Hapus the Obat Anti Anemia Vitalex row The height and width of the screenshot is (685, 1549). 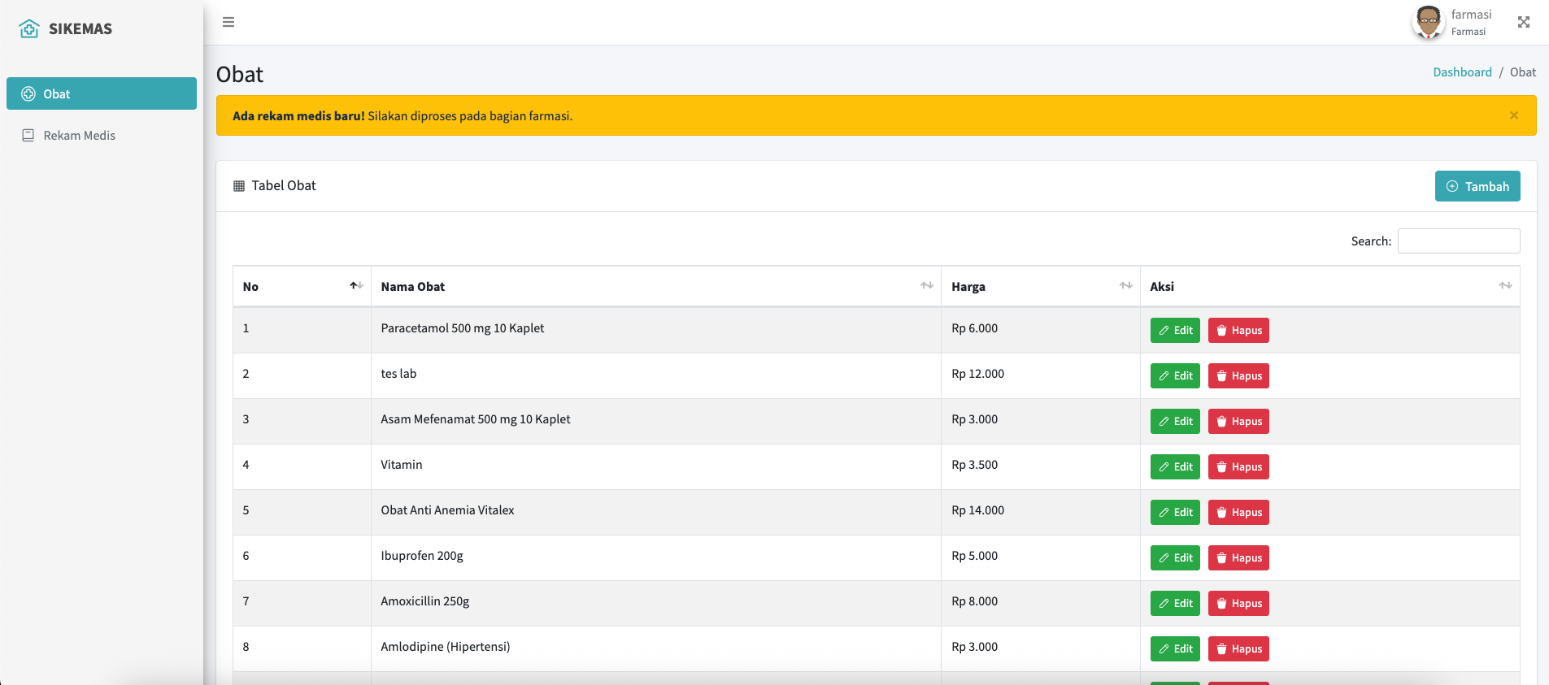pos(1238,513)
